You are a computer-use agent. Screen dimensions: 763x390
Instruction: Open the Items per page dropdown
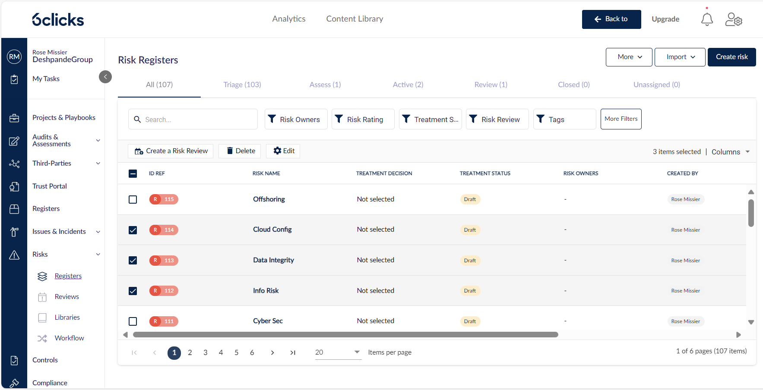click(x=338, y=352)
